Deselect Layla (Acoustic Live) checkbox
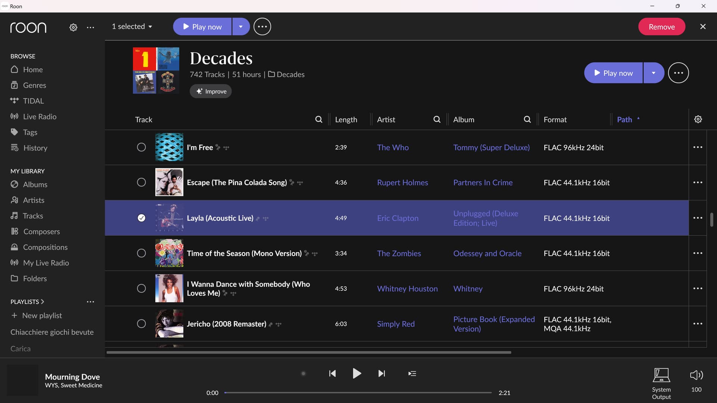Viewport: 717px width, 403px height. [141, 218]
